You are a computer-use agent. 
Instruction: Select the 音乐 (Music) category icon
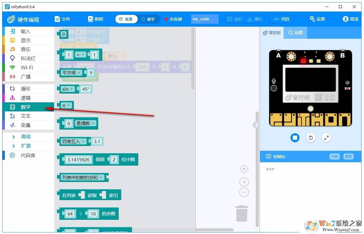coord(25,49)
